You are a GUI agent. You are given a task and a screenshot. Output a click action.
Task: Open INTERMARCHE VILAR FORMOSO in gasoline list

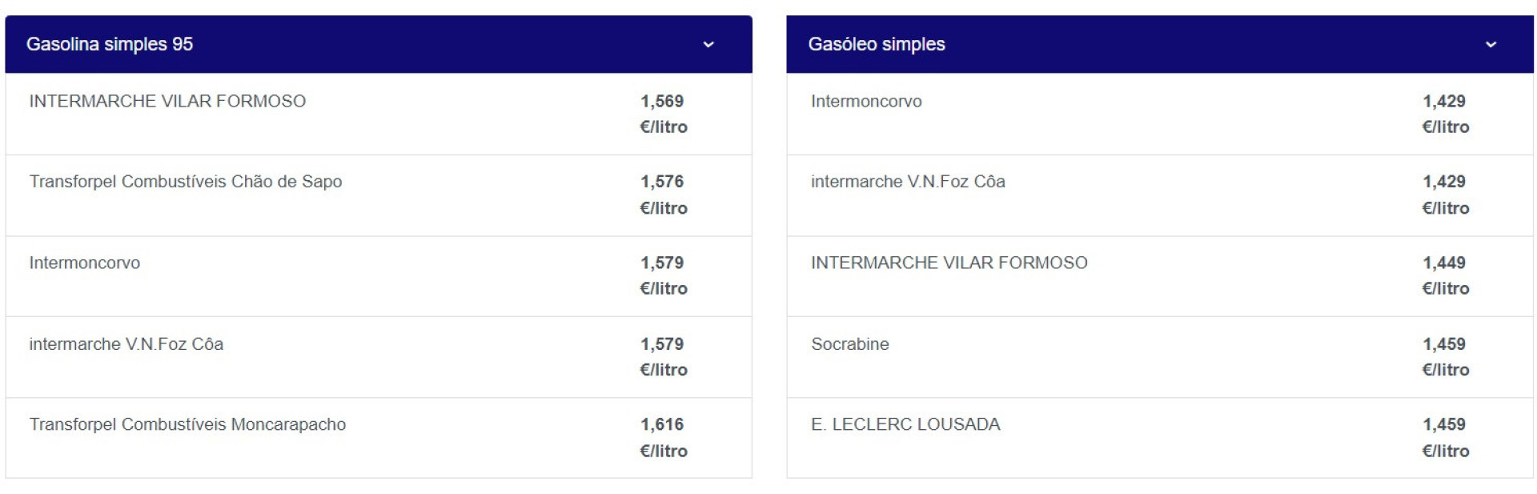click(x=167, y=102)
